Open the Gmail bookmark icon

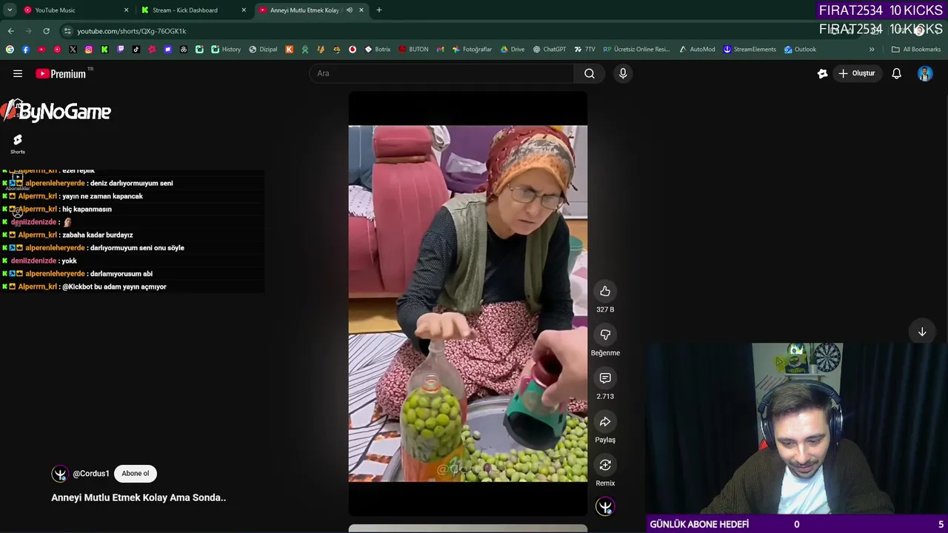441,50
